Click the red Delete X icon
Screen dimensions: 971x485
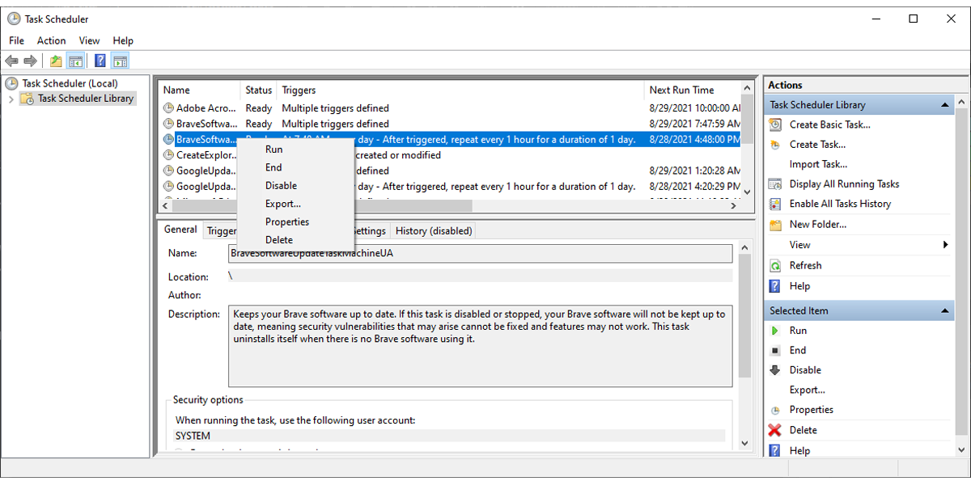[775, 430]
